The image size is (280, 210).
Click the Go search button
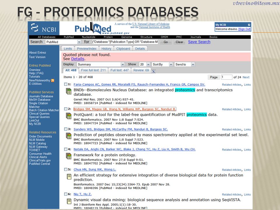click(x=166, y=42)
